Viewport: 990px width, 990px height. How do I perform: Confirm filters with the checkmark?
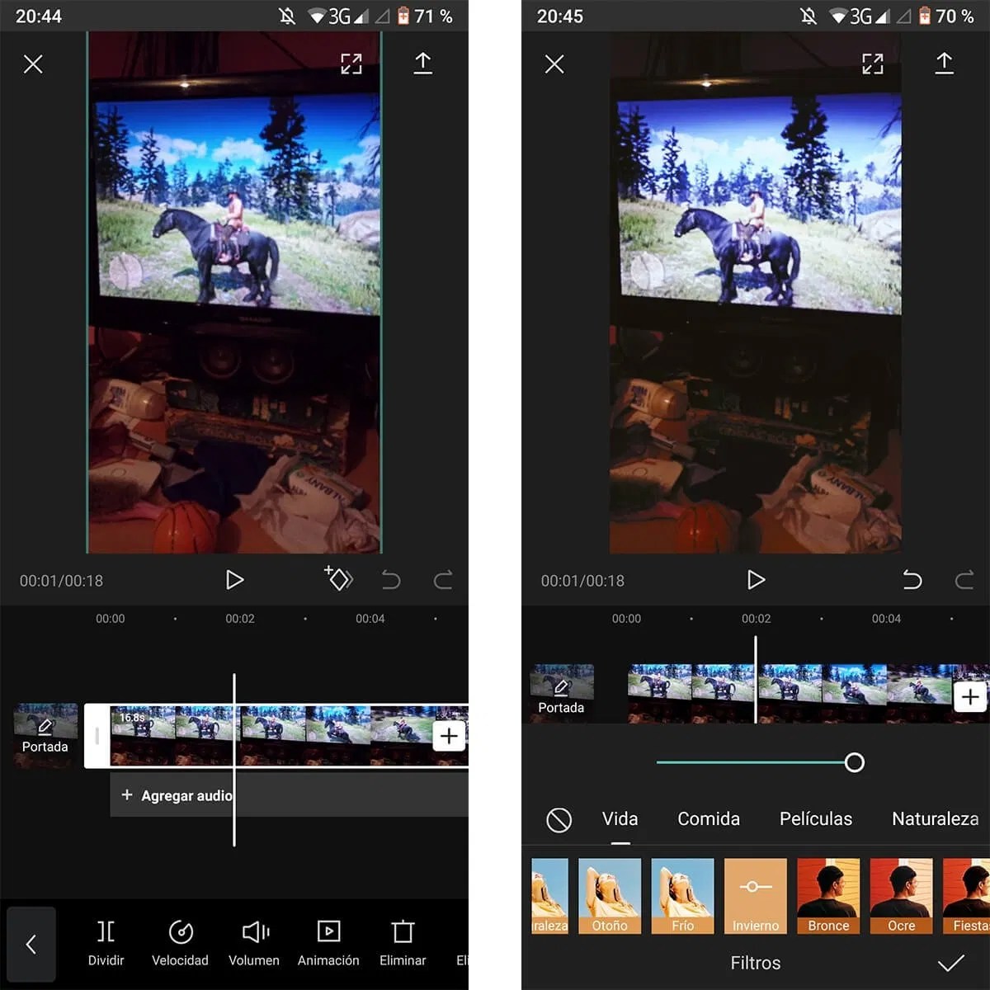[x=950, y=963]
